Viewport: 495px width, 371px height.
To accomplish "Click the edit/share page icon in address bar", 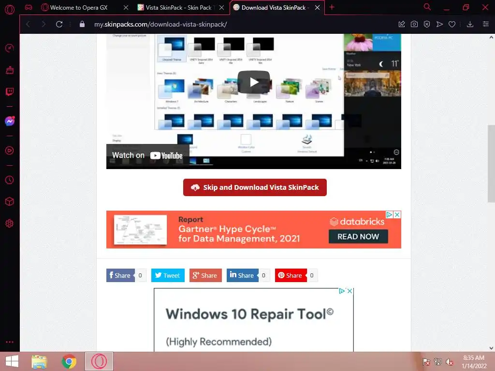I will click(x=402, y=24).
